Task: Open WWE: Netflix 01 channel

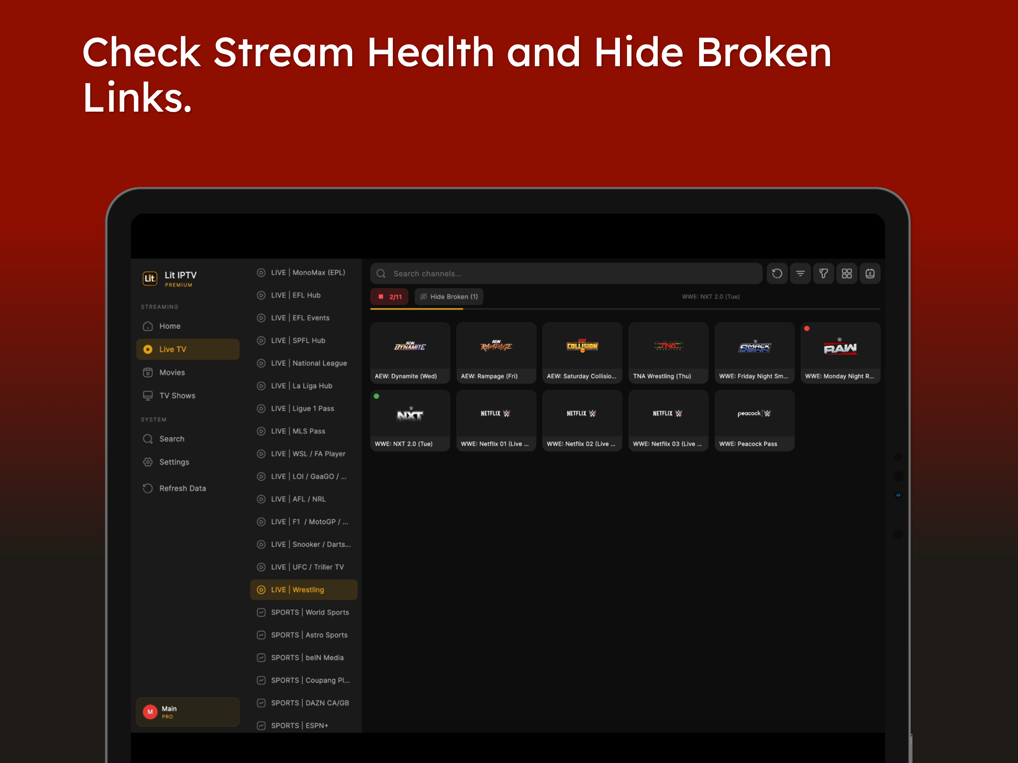Action: [496, 420]
